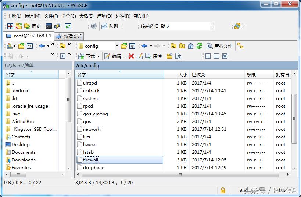The height and width of the screenshot is (197, 301).
Task: Click remote invert selection icon
Action: 225,56
